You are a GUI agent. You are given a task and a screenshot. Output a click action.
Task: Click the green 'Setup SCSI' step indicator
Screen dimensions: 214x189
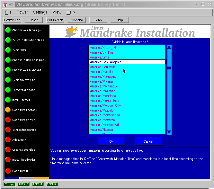click(x=8, y=50)
